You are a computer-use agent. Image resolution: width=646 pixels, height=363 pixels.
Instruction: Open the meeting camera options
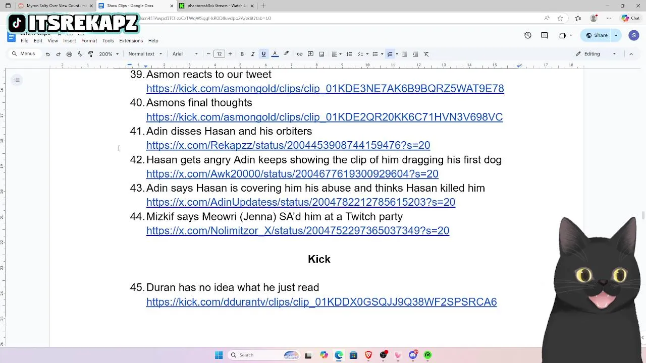pyautogui.click(x=566, y=35)
